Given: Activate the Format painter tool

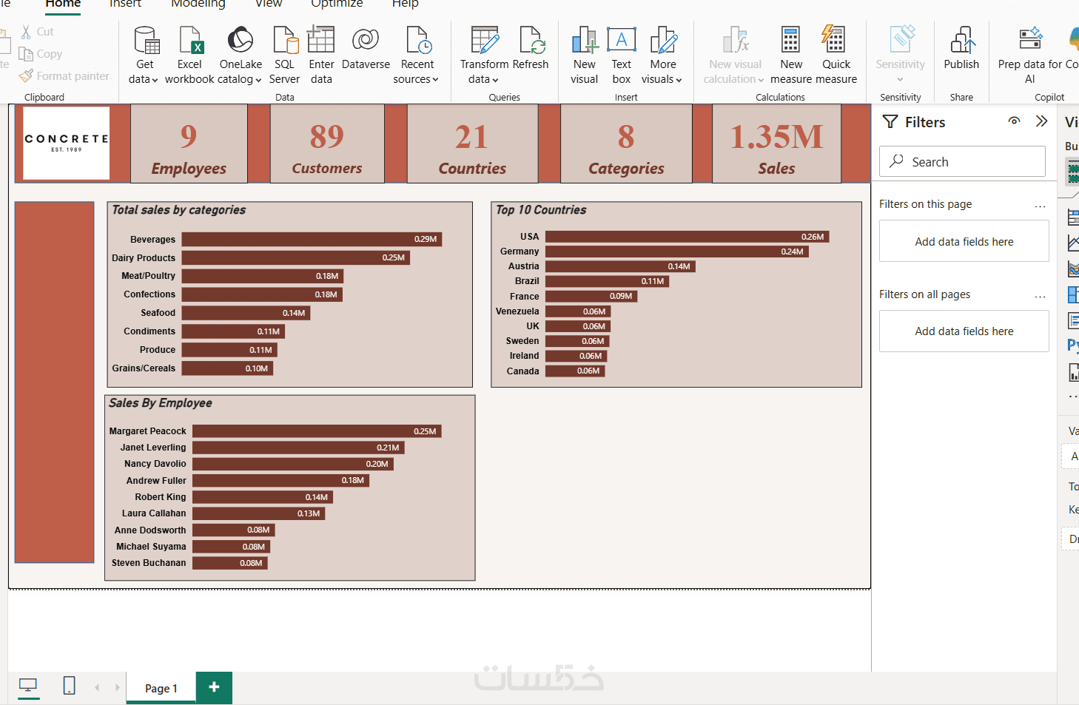Looking at the screenshot, I should [64, 75].
